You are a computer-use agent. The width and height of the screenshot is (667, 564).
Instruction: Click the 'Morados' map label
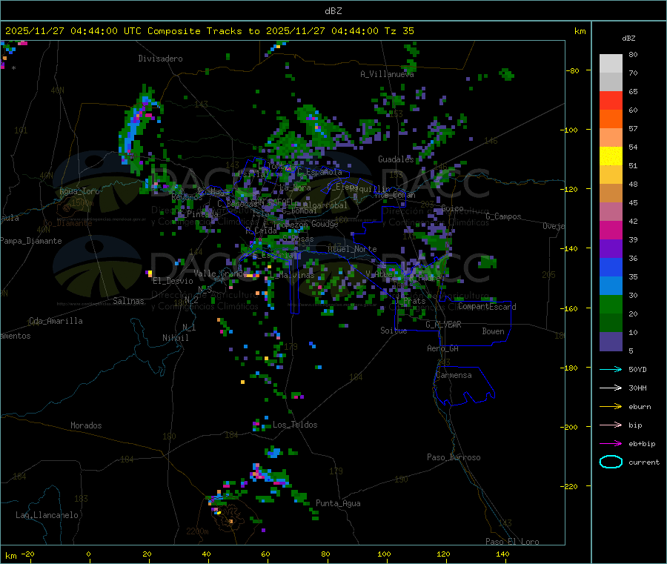(86, 425)
